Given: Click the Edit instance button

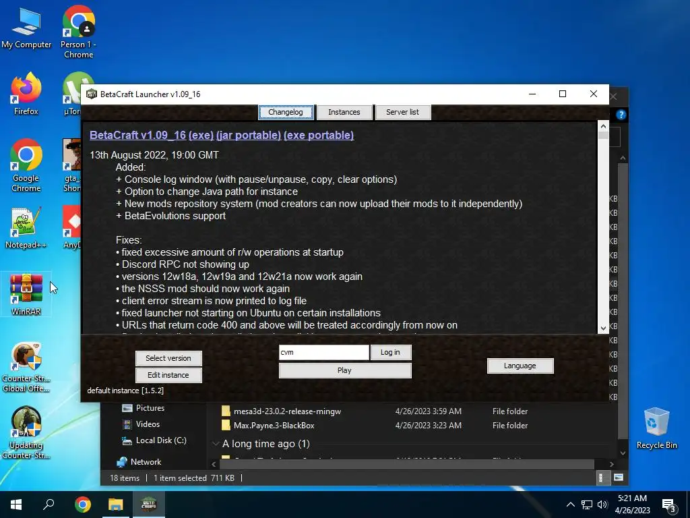Looking at the screenshot, I should 168,375.
